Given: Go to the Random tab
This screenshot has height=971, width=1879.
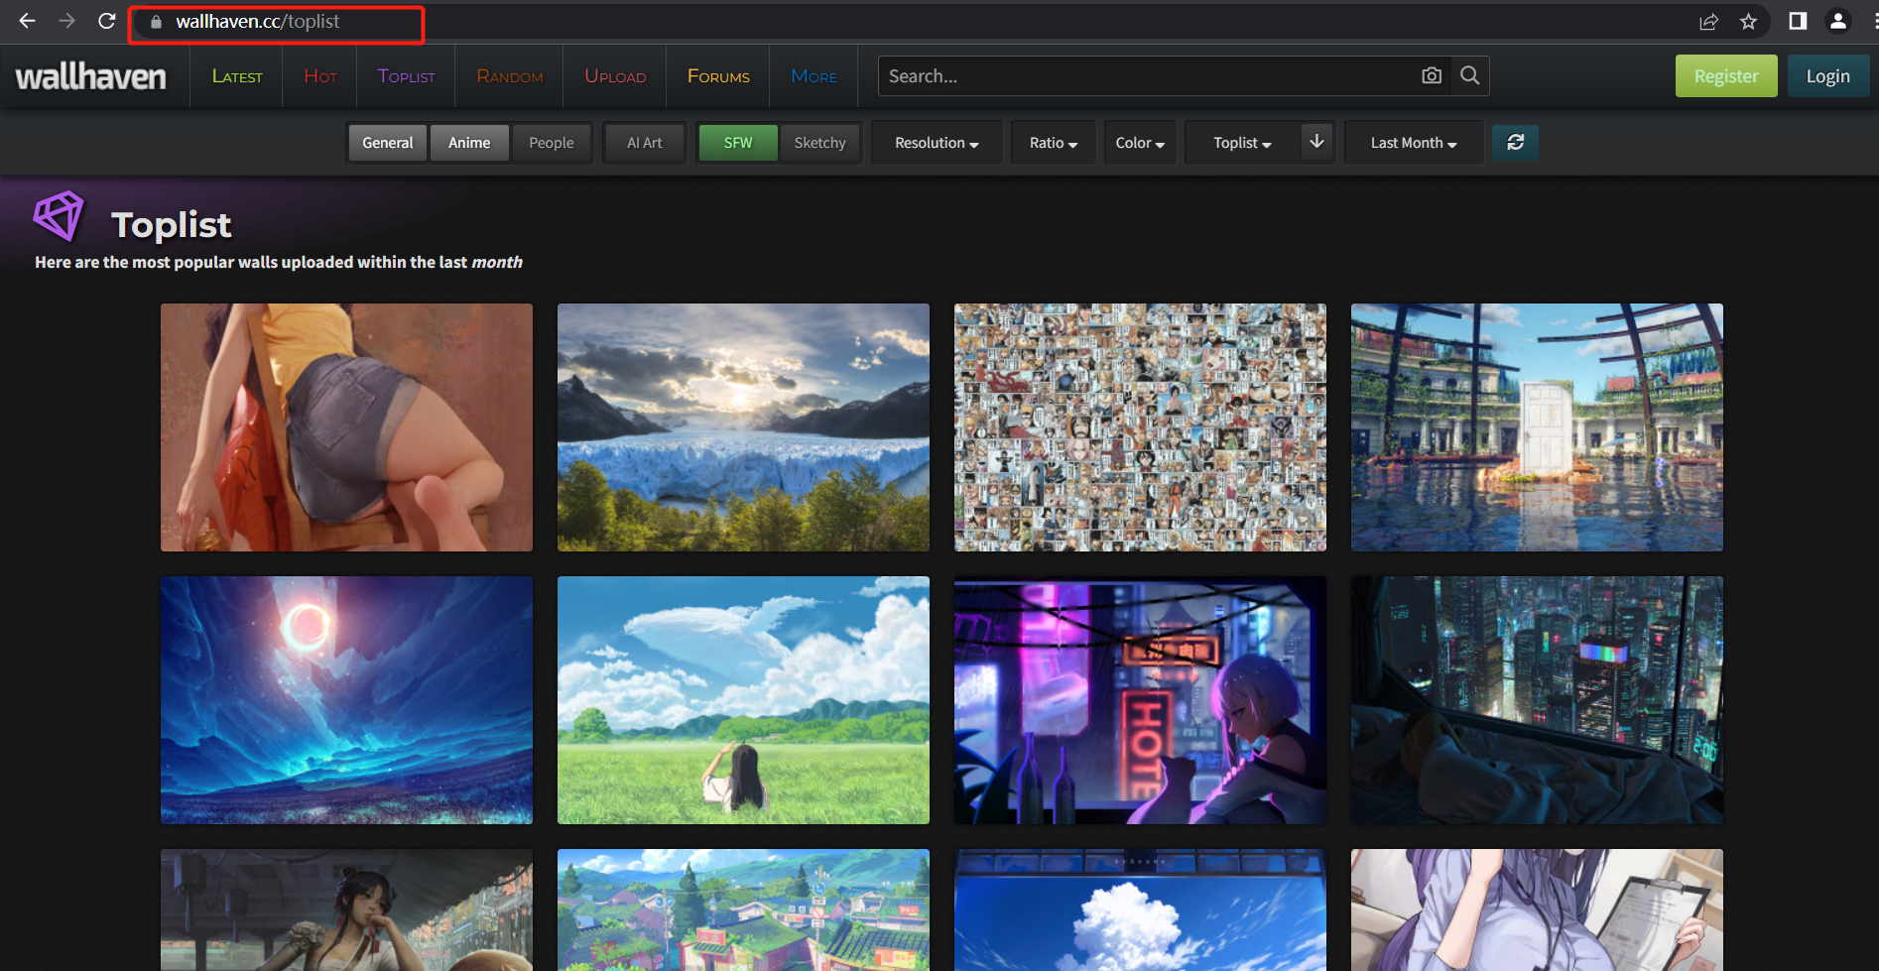Looking at the screenshot, I should coord(510,76).
